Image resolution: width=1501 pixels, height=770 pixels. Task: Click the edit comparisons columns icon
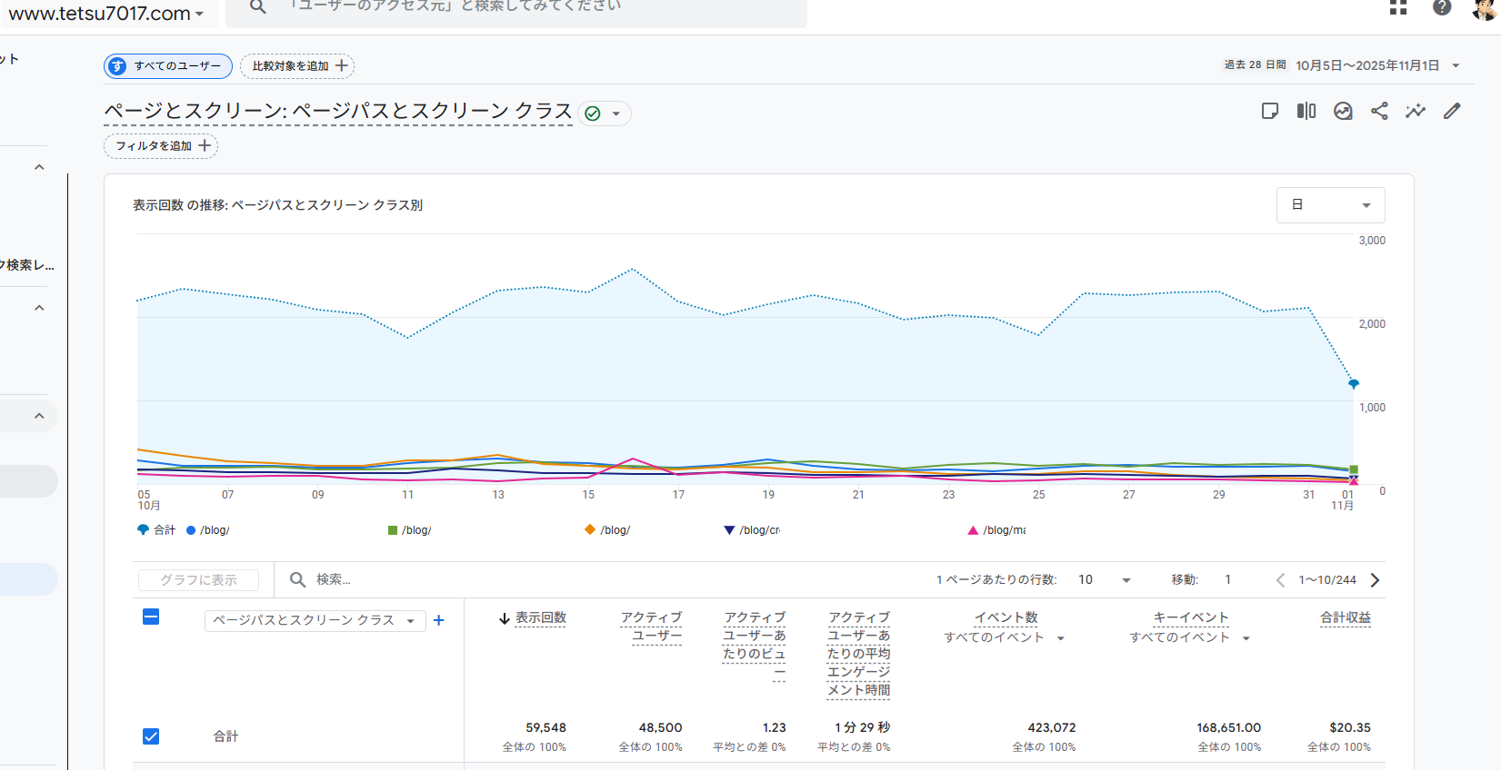pyautogui.click(x=1306, y=111)
